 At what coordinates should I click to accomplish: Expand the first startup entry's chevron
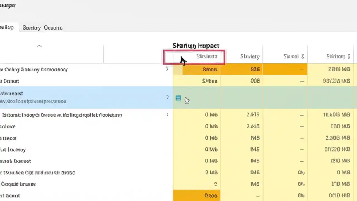(x=167, y=69)
